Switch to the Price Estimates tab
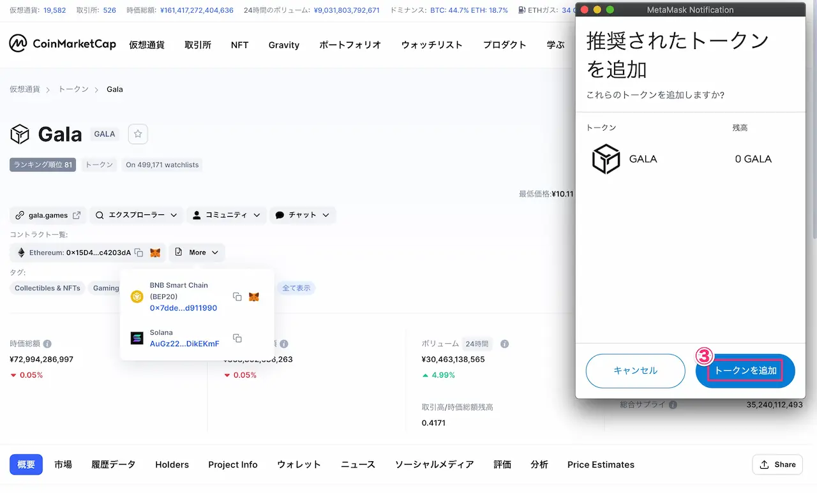Screen dimensions: 817x493 coord(601,464)
